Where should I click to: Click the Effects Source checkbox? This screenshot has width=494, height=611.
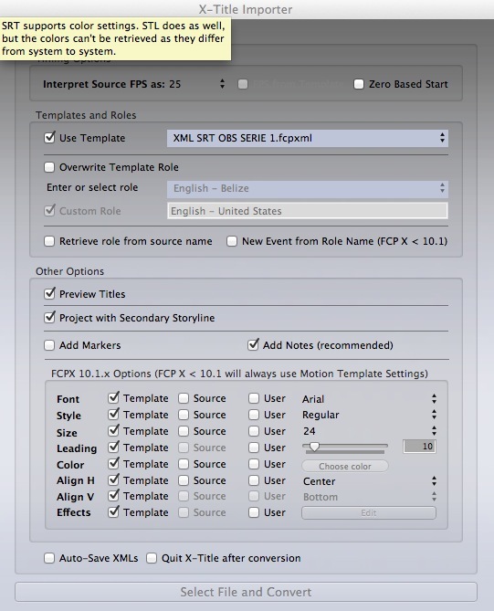(184, 512)
